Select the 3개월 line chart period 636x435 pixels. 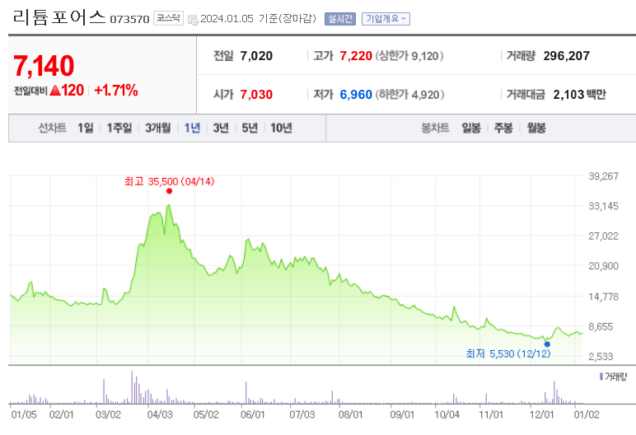[x=158, y=129]
